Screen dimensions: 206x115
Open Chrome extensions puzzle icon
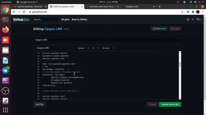193,12
